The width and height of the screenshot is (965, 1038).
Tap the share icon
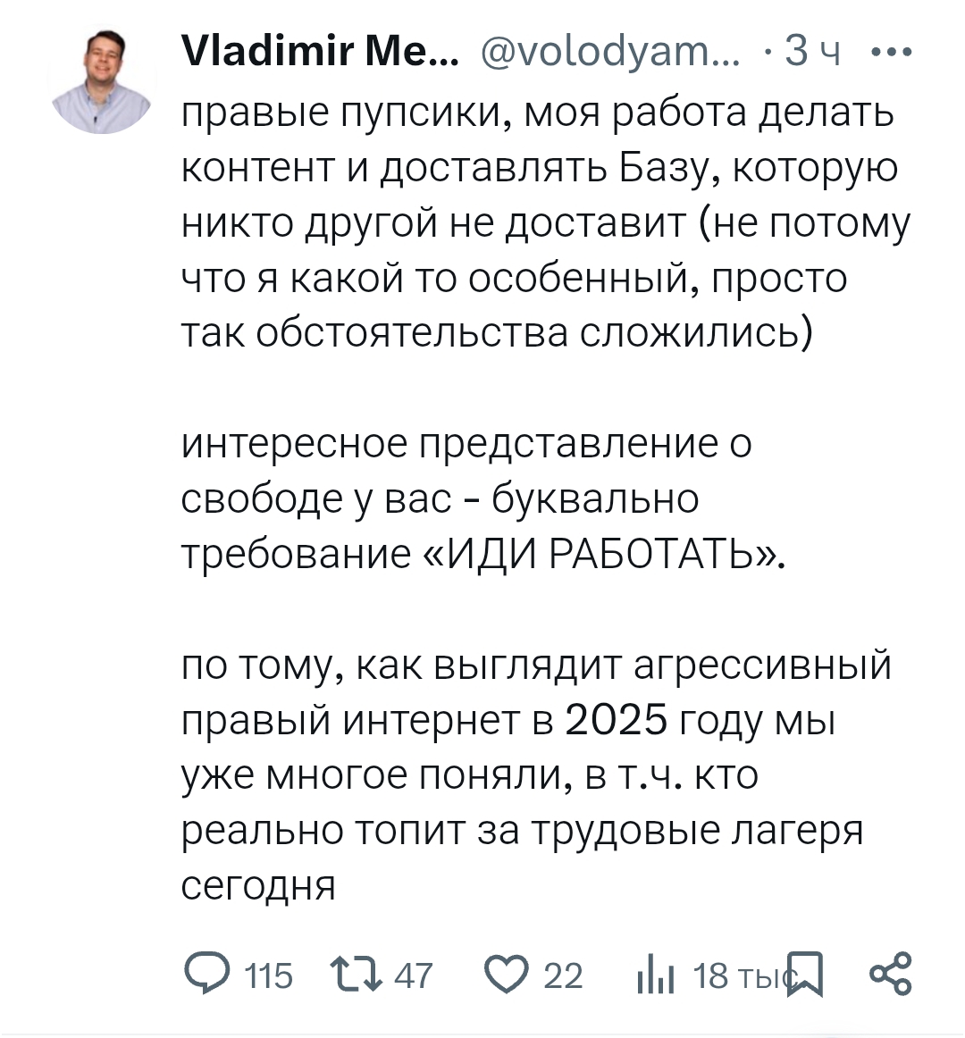pyautogui.click(x=890, y=974)
